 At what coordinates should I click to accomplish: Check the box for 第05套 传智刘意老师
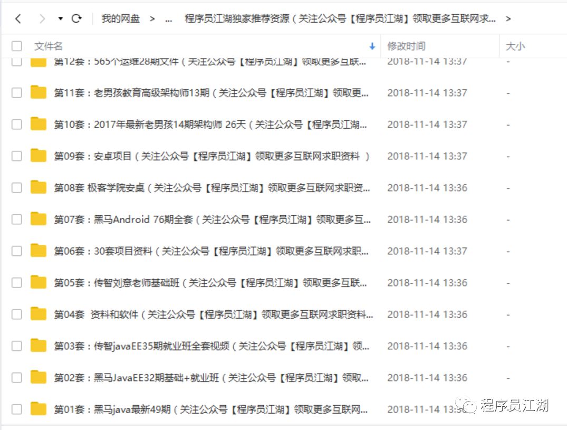pyautogui.click(x=17, y=282)
